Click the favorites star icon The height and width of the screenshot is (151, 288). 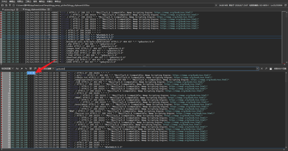[x=14, y=5]
